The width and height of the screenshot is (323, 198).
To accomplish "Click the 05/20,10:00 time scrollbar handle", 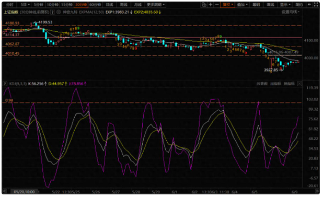I will pos(24,192).
